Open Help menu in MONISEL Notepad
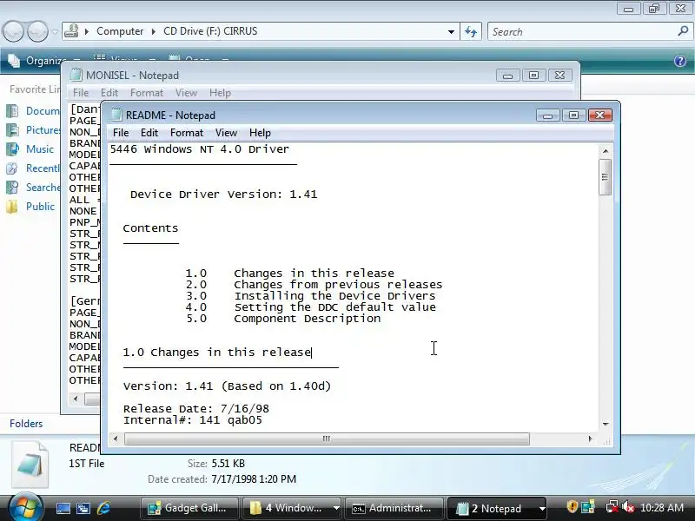The image size is (695, 521). point(221,93)
